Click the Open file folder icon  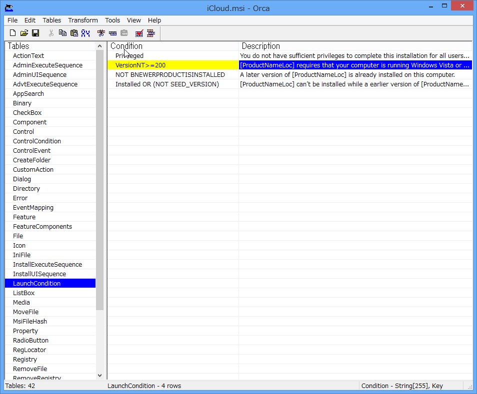click(24, 33)
